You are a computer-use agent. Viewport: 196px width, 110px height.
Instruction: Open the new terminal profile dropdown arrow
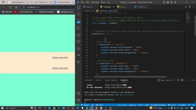(x=175, y=80)
